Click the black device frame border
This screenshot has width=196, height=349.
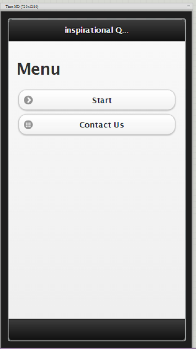pos(4,178)
